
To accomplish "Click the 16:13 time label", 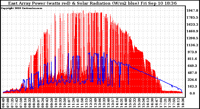I will (147, 103).
